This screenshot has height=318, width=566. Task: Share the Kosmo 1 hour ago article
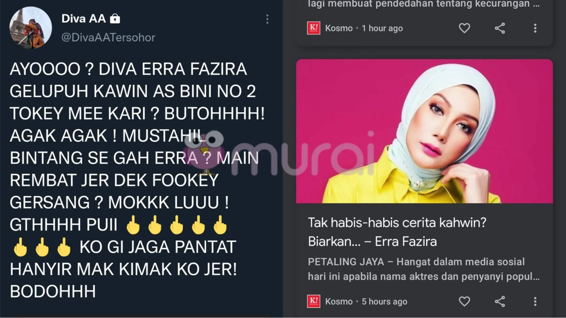click(500, 28)
